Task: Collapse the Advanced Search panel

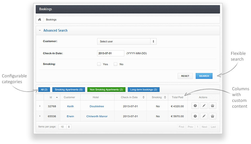Action: coord(40,30)
